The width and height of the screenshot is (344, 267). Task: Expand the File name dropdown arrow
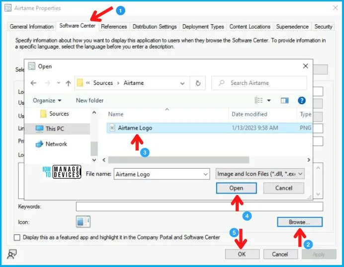(x=205, y=174)
